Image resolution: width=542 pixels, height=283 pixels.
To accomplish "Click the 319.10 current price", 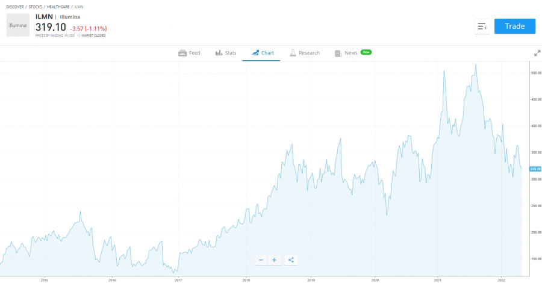I will click(51, 27).
